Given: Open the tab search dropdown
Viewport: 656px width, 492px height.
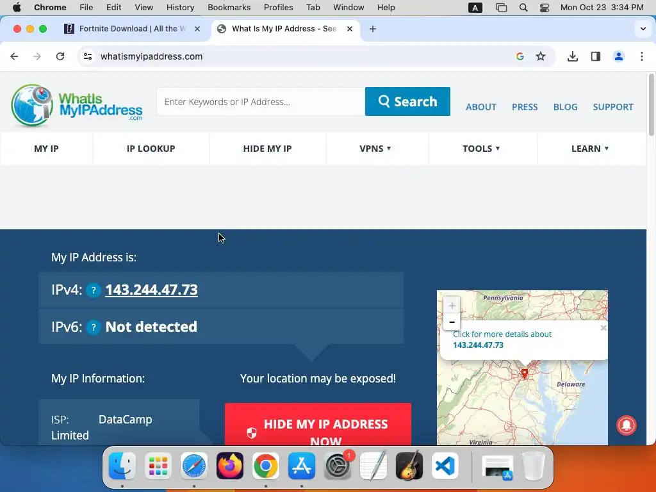Looking at the screenshot, I should [x=643, y=29].
